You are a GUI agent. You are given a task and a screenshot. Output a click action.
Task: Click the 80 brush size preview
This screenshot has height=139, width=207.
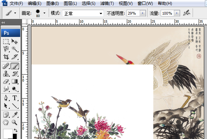pyautogui.click(x=38, y=13)
